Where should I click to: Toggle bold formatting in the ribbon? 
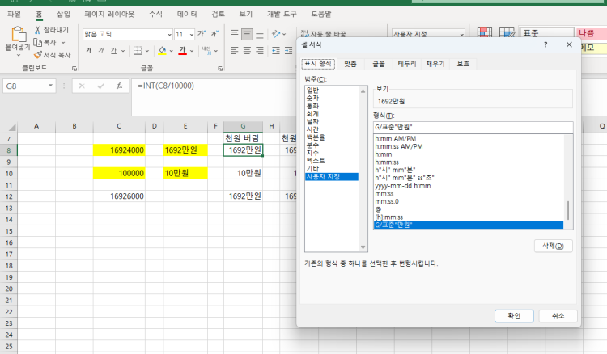(x=89, y=50)
